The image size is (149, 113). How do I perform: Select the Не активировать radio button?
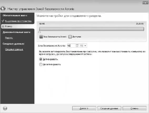(40, 65)
